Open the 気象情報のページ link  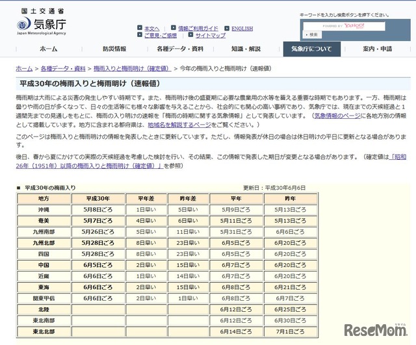pos(337,116)
